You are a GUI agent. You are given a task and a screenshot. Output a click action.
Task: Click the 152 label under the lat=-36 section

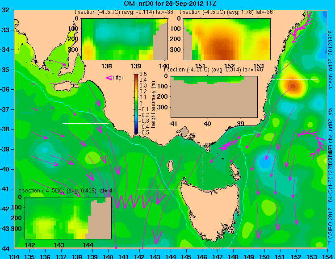tap(229, 66)
